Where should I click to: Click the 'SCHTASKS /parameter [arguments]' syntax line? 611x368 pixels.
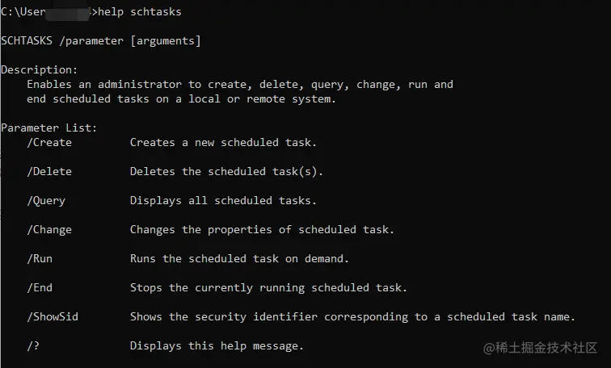[x=101, y=41]
